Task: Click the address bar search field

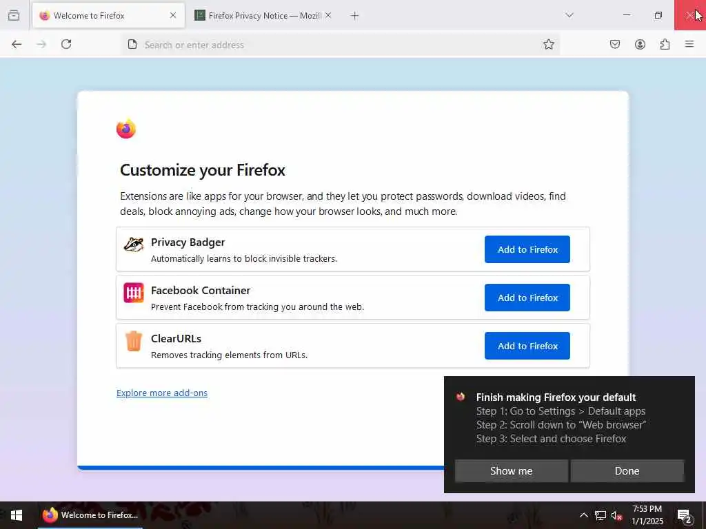Action: coord(340,45)
